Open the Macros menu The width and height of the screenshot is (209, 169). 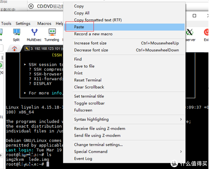click(x=44, y=24)
